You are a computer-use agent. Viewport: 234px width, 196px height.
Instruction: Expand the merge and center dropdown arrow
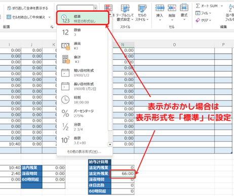click(50, 17)
